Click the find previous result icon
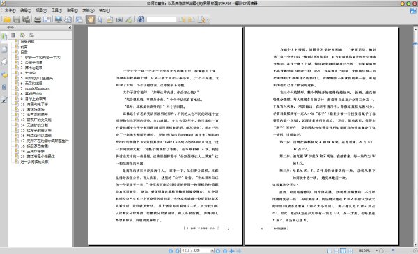The image size is (418, 254). pyautogui.click(x=182, y=19)
